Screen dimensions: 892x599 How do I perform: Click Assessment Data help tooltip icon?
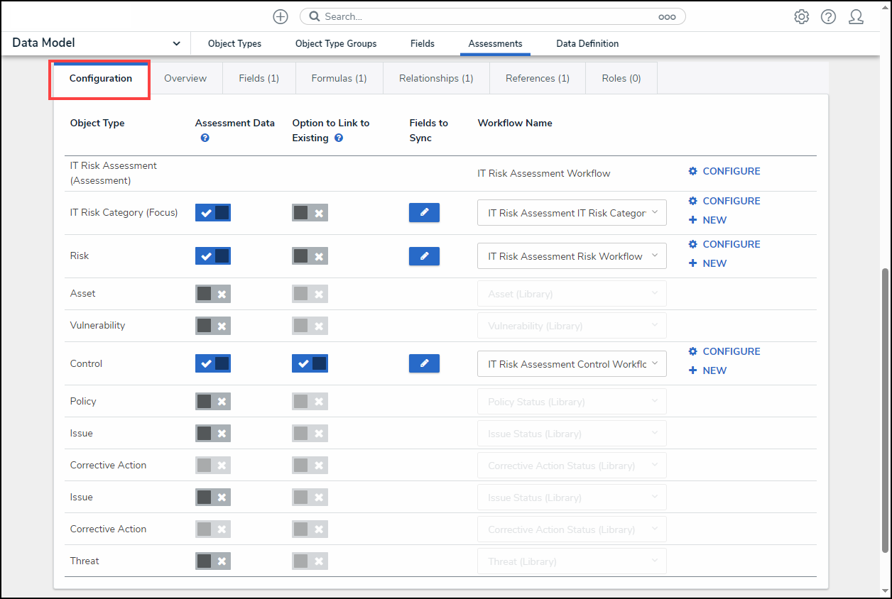205,138
